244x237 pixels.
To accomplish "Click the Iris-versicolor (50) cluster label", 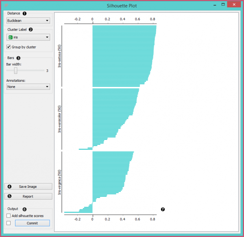I will 59,119.
